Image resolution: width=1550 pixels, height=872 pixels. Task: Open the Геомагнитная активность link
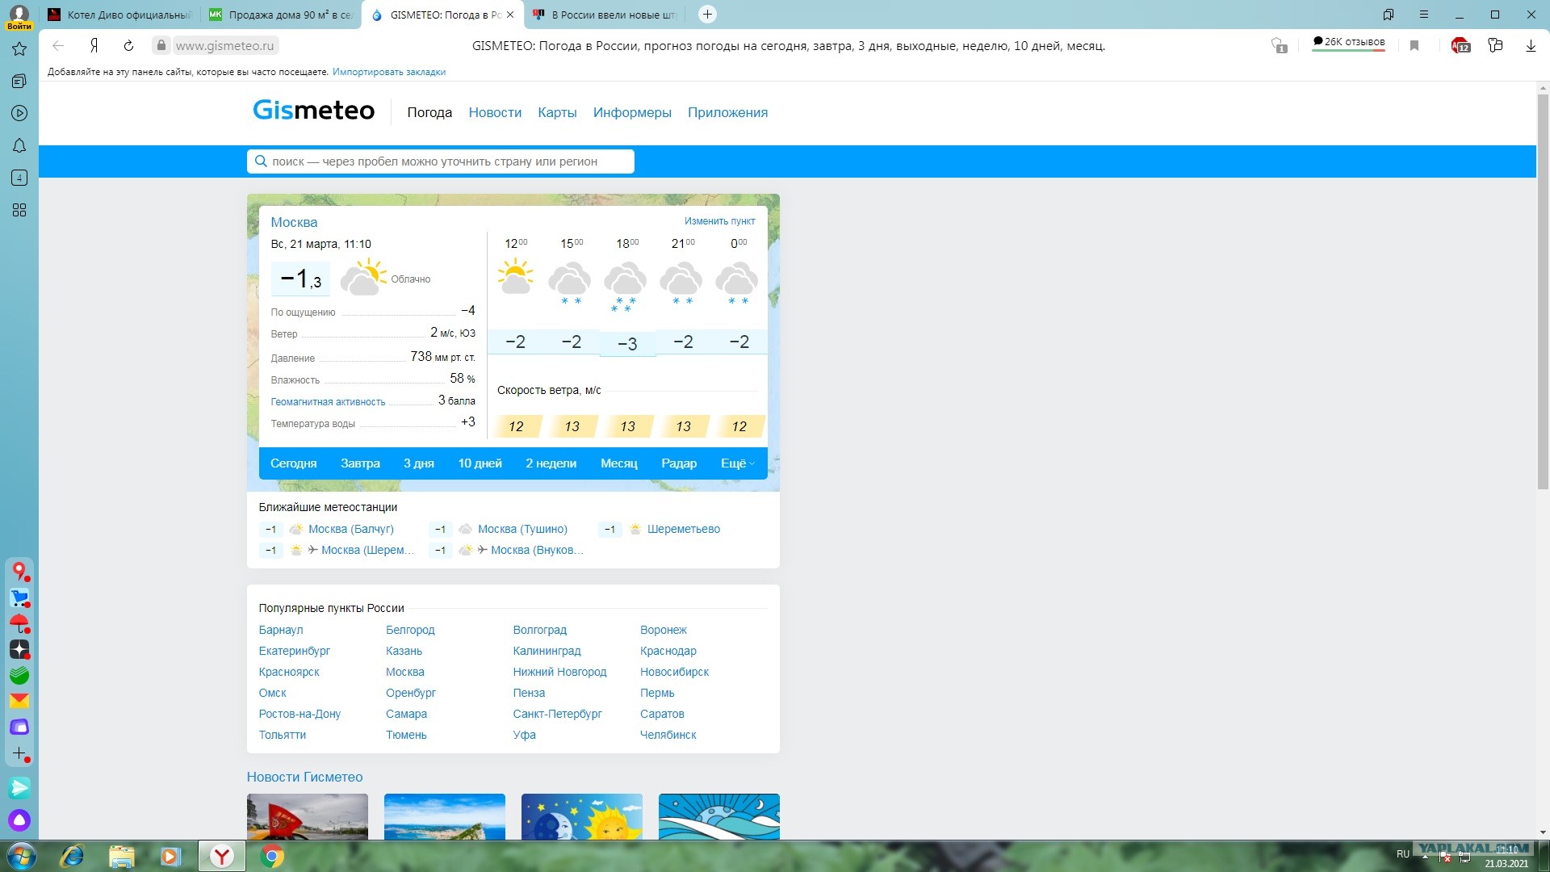(328, 402)
